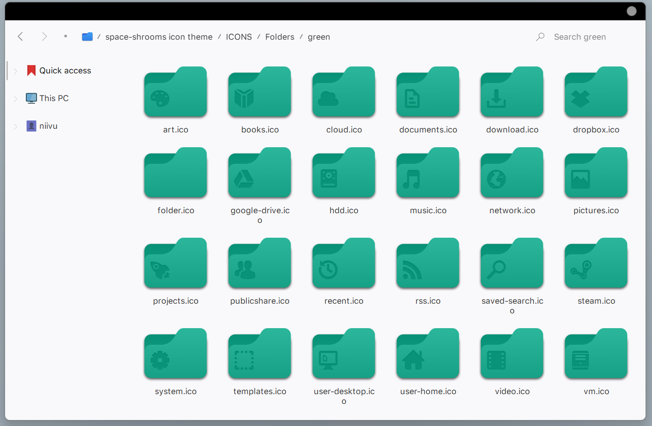Click the magnifier search icon
Viewport: 652px width, 426px height.
(540, 36)
